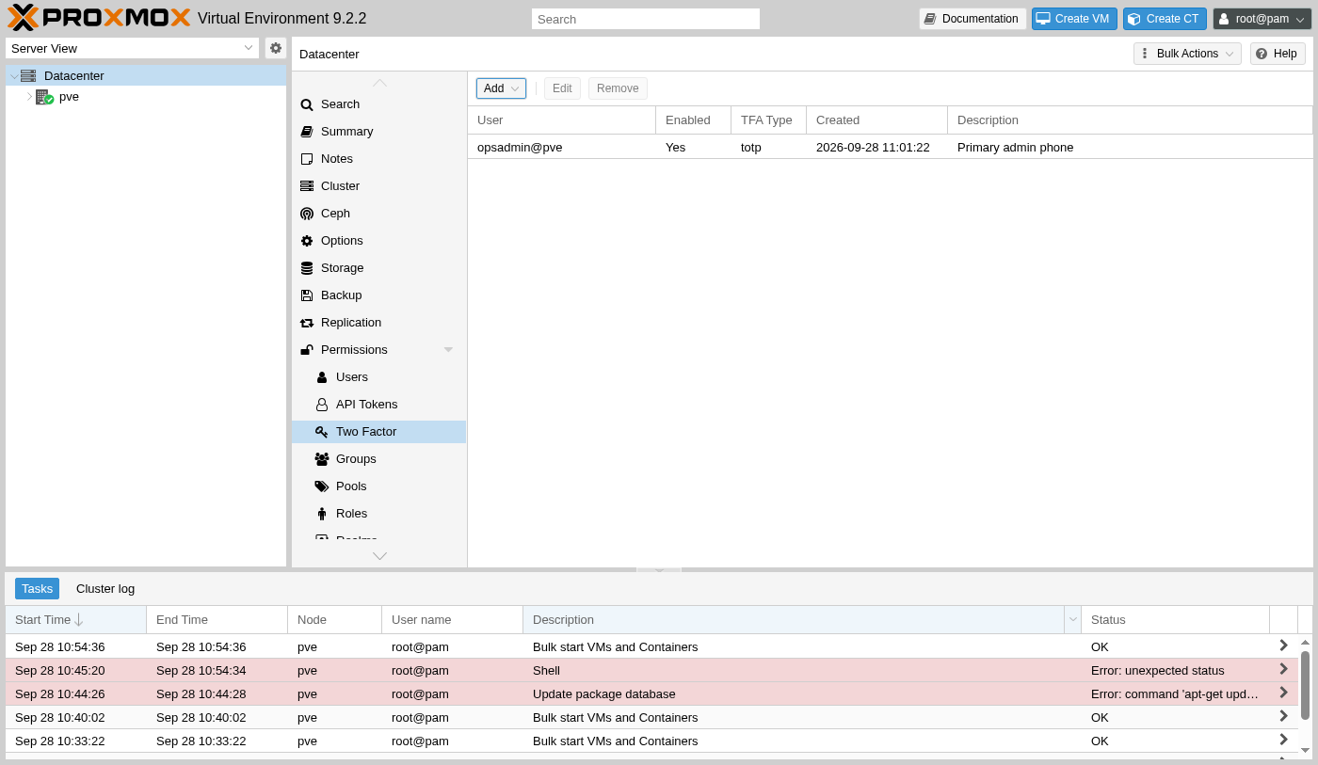Click the Storage database icon
Viewport: 1318px width, 765px height.
307,268
